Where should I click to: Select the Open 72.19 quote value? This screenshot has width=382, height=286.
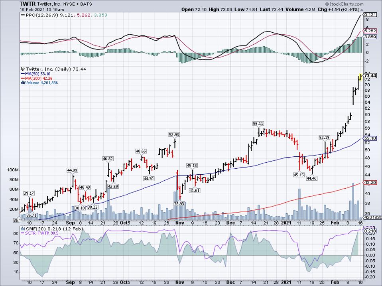[x=194, y=10]
